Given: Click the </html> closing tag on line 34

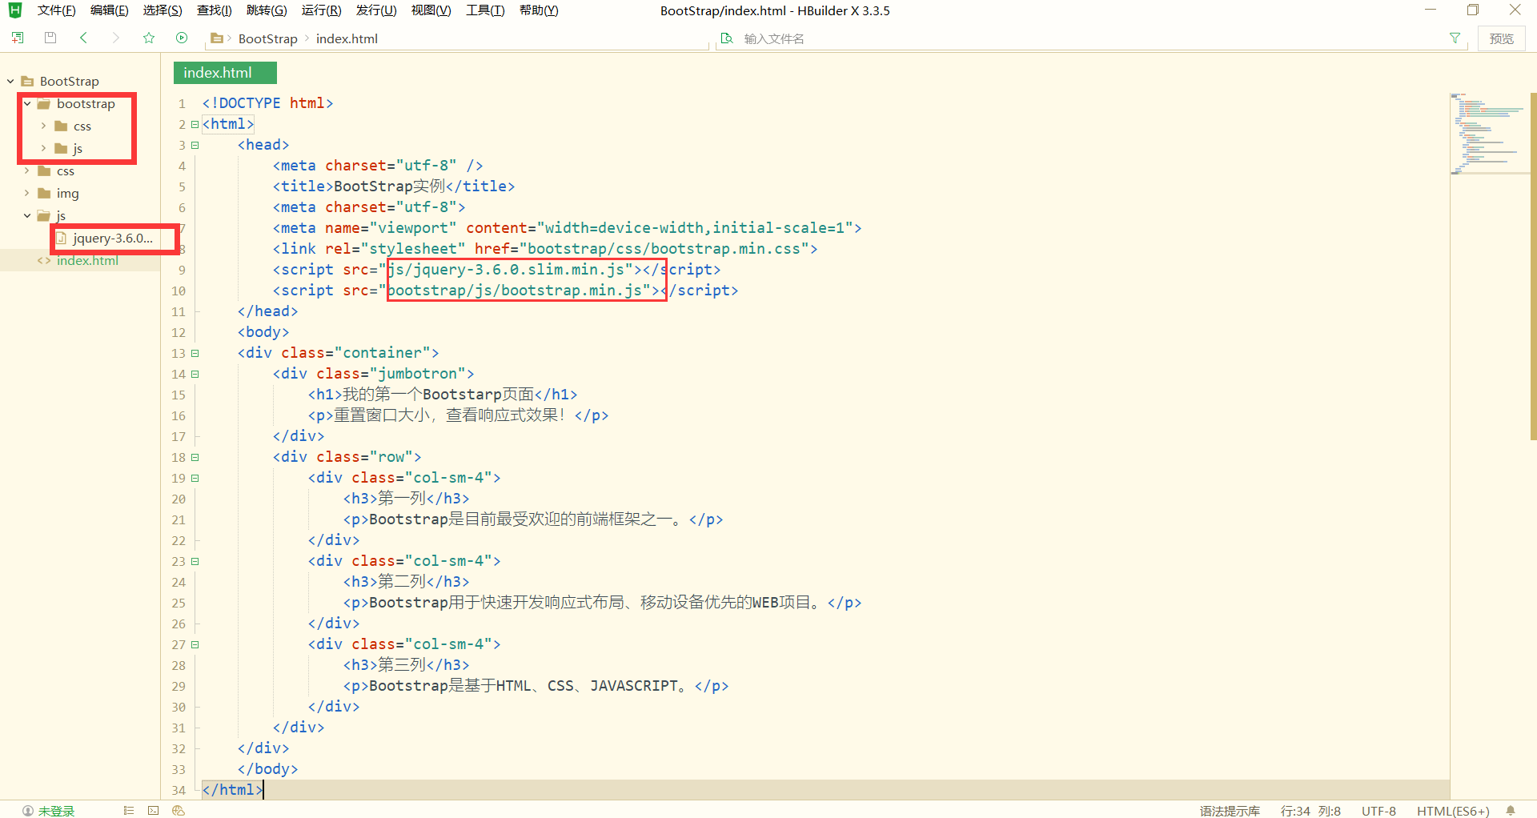Looking at the screenshot, I should pyautogui.click(x=232, y=790).
